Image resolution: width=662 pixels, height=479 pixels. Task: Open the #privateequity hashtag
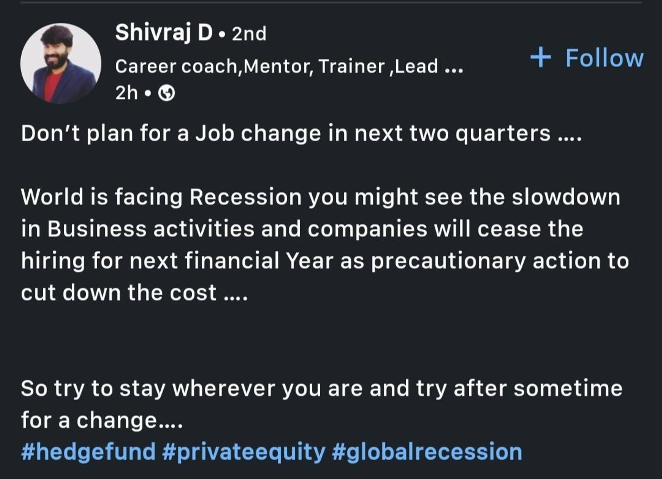point(244,452)
